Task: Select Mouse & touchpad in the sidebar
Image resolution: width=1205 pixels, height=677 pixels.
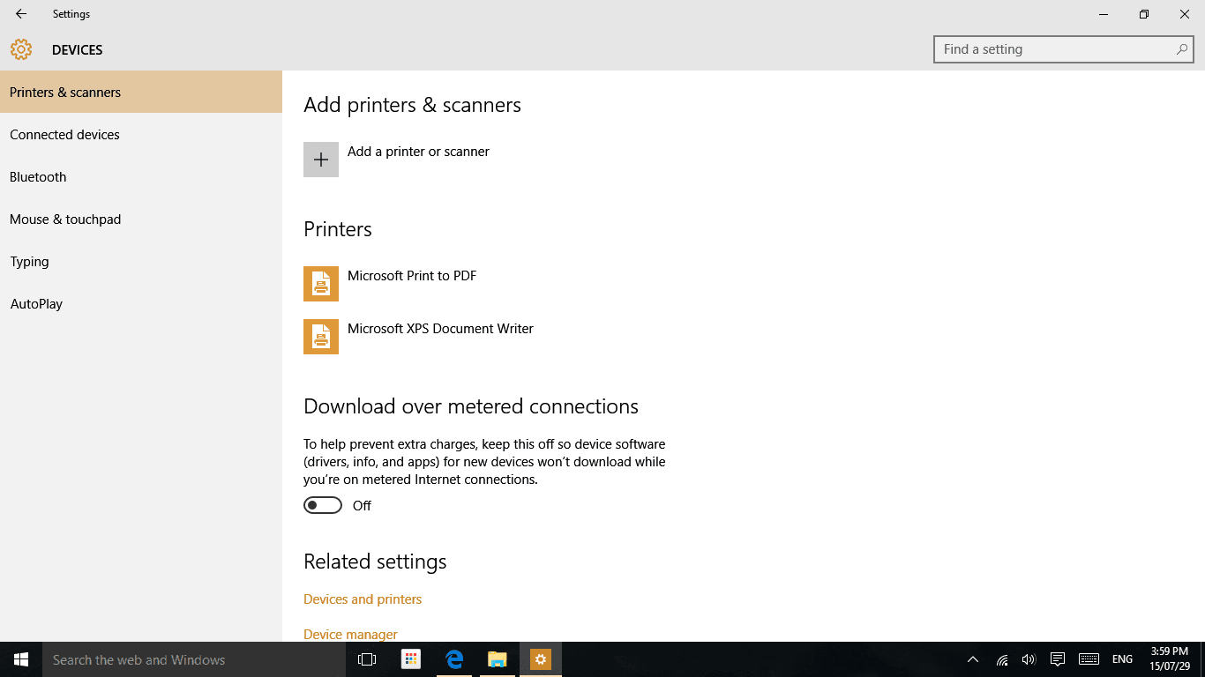Action: (65, 219)
